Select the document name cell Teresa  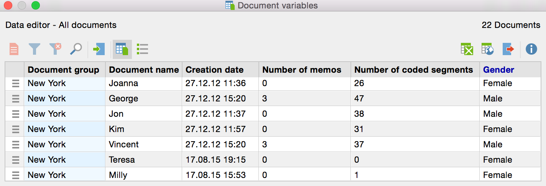tap(144, 160)
